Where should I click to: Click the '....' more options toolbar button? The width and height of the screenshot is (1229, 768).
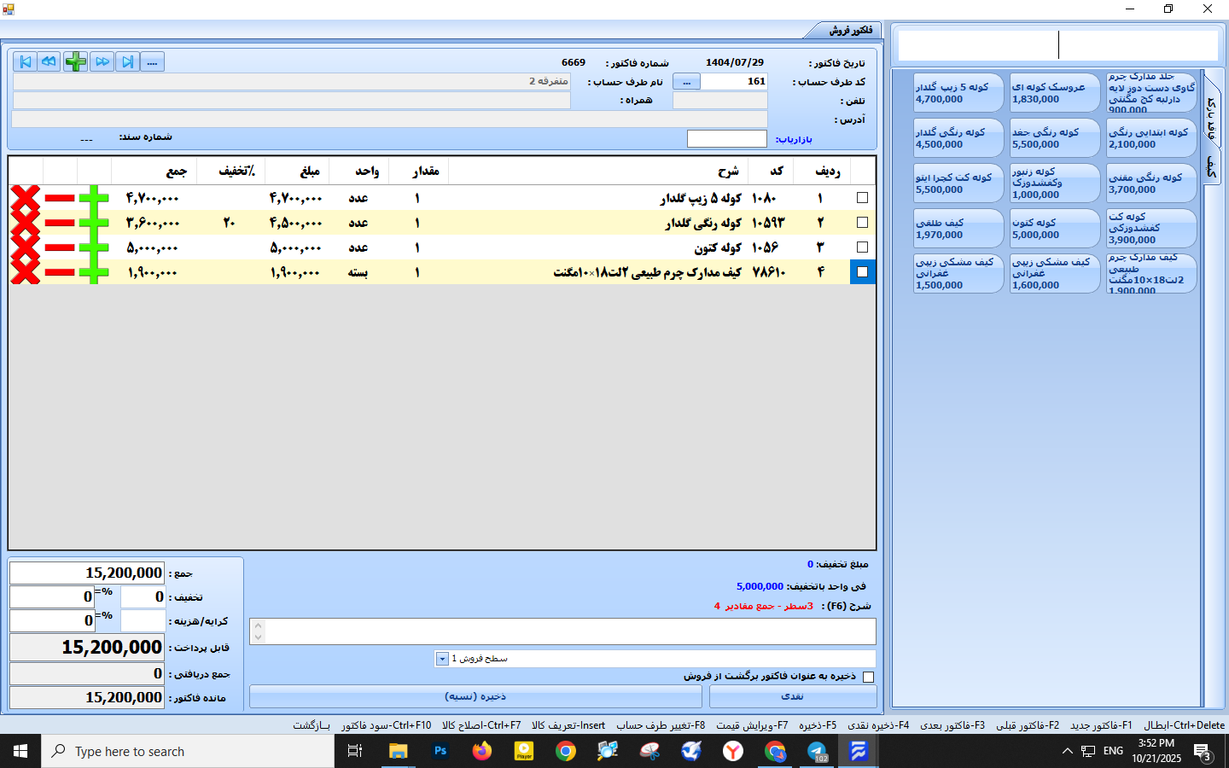[152, 61]
